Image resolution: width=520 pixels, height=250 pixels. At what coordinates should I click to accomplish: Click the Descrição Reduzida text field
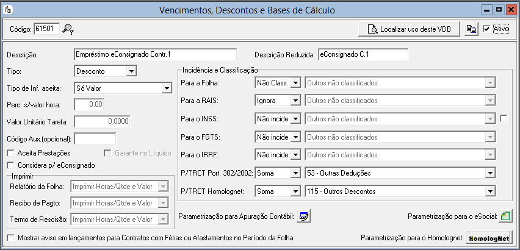click(x=363, y=54)
